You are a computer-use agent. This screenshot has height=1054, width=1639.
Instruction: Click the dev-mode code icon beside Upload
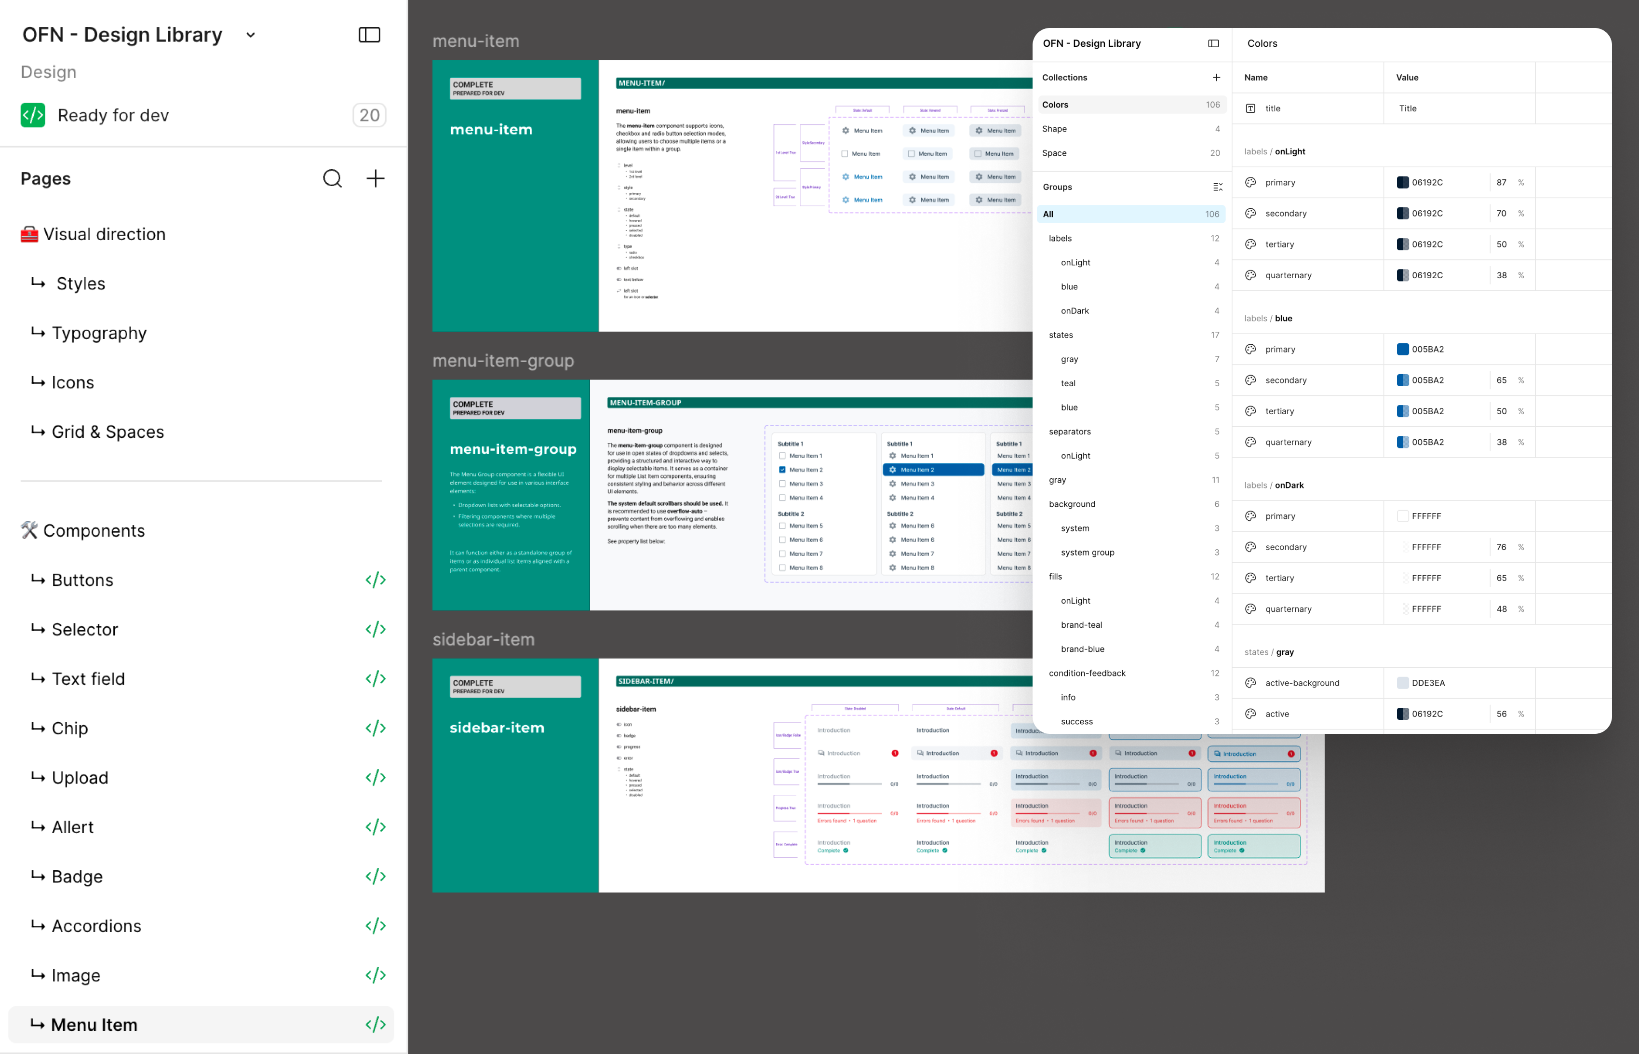point(376,778)
